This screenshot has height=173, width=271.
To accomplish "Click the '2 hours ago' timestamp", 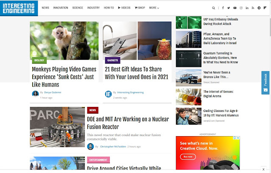I will click(x=134, y=147).
